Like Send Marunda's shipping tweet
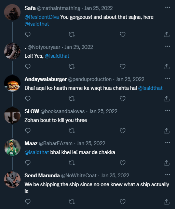 [123, 202]
